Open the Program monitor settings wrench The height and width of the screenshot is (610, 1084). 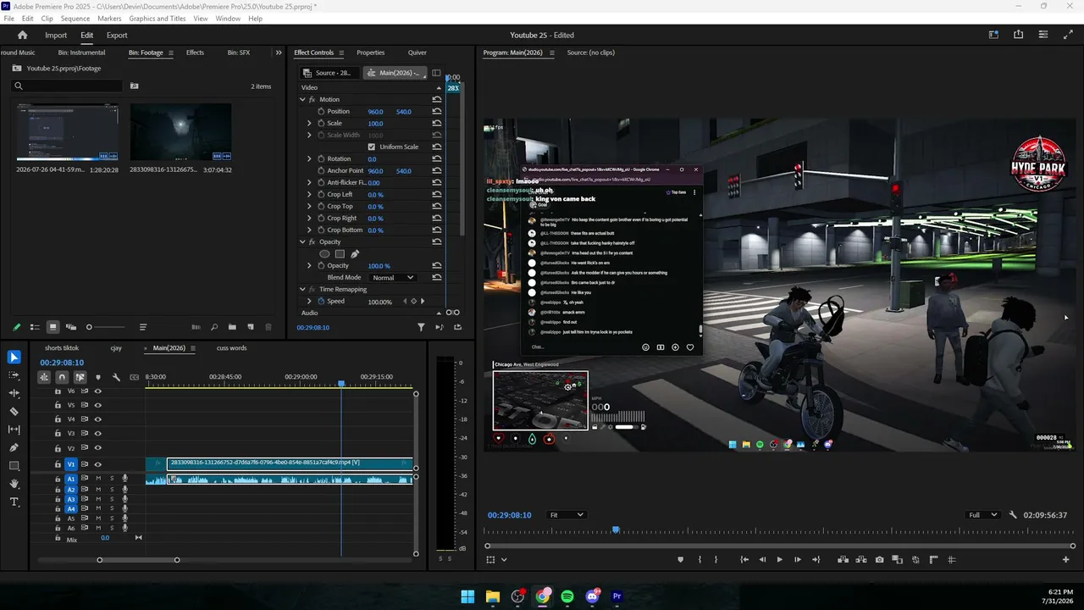coord(1013,515)
